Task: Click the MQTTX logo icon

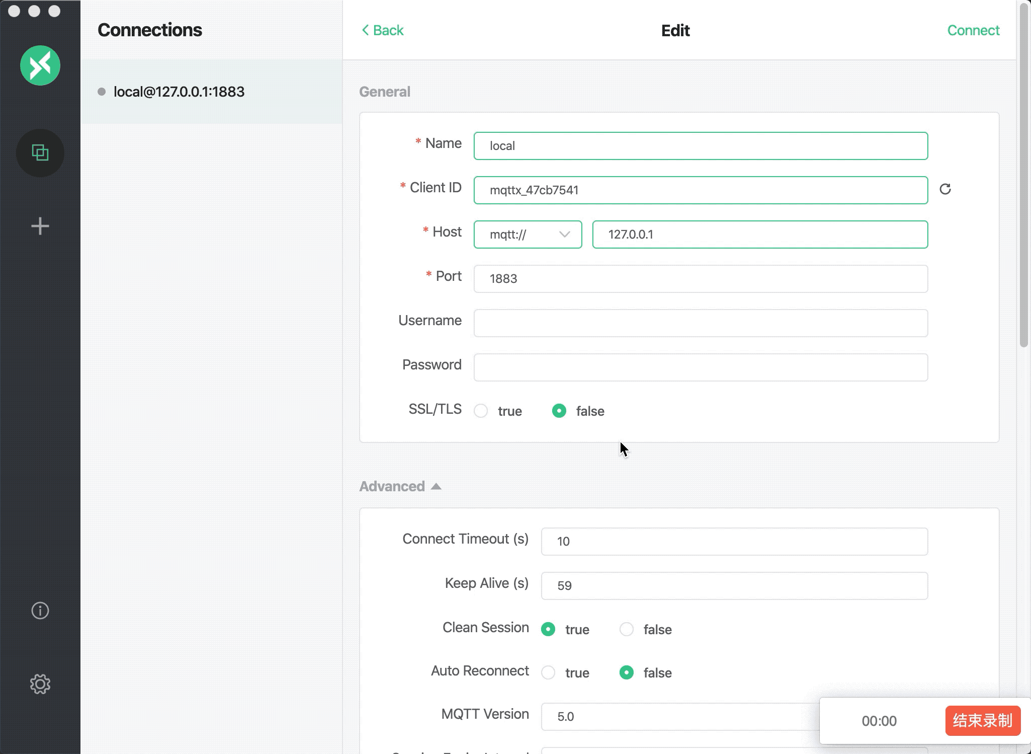Action: (40, 65)
